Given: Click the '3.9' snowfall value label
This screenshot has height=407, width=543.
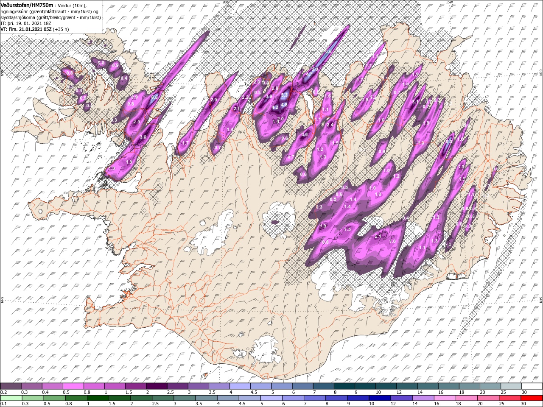Looking at the screenshot, I should pos(269,97).
